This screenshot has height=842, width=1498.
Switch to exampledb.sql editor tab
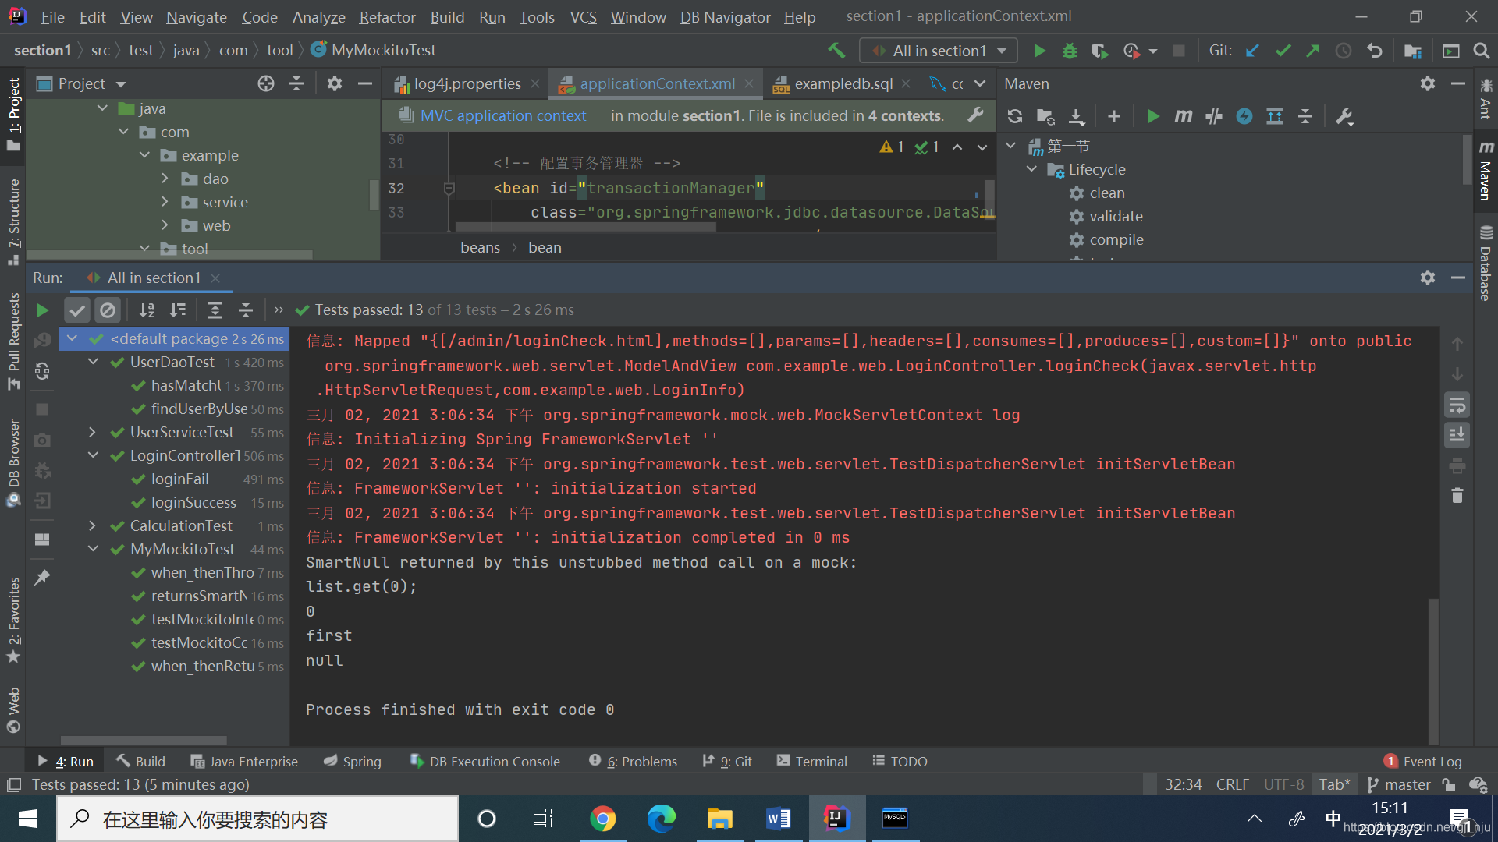(843, 83)
